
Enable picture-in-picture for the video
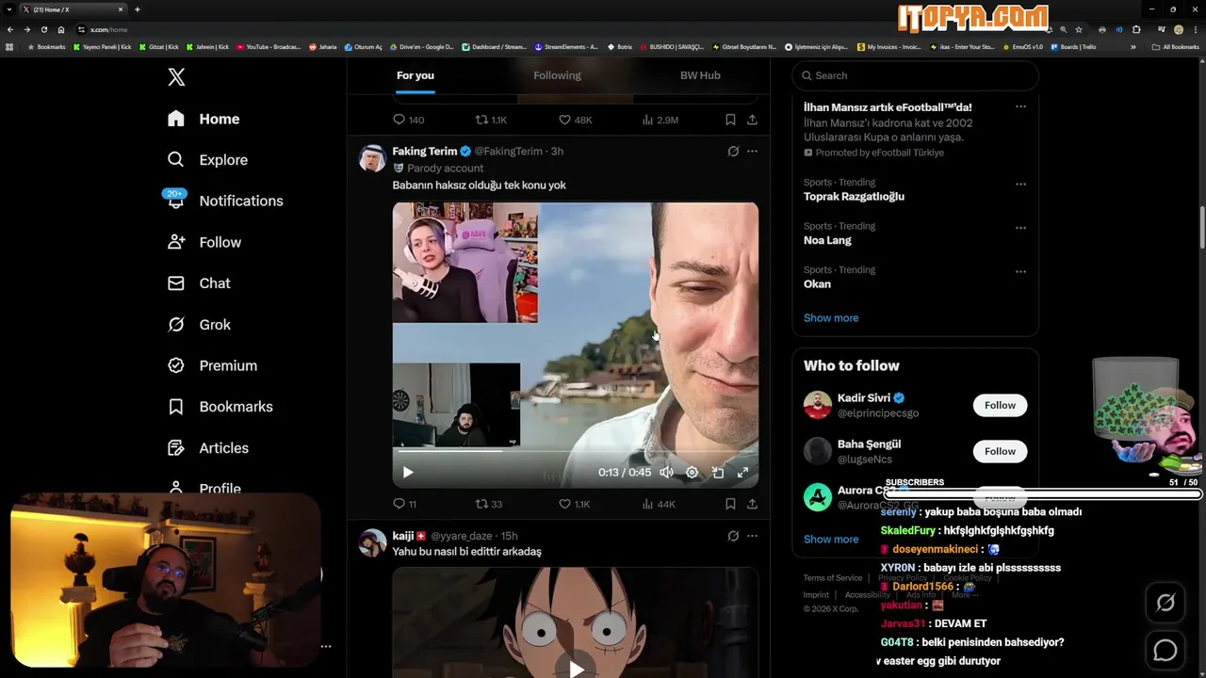click(x=717, y=473)
